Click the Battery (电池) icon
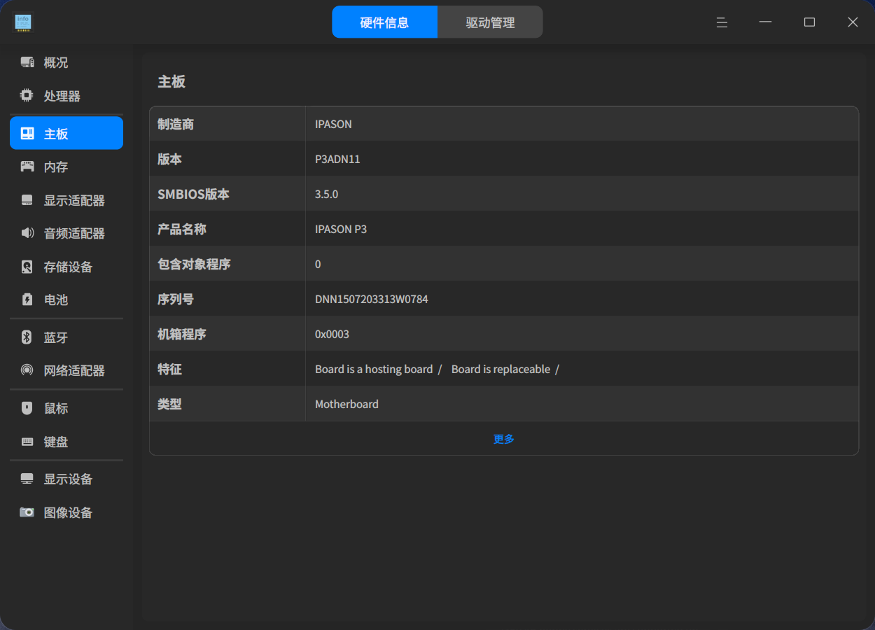 coord(27,300)
